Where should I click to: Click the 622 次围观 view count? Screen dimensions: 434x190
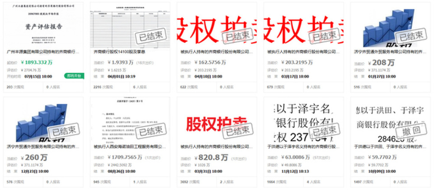[189, 87]
